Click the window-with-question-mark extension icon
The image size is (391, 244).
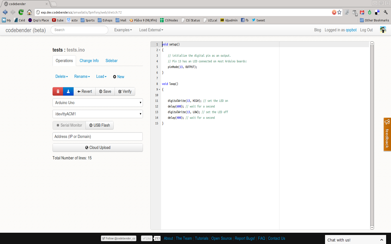click(355, 13)
